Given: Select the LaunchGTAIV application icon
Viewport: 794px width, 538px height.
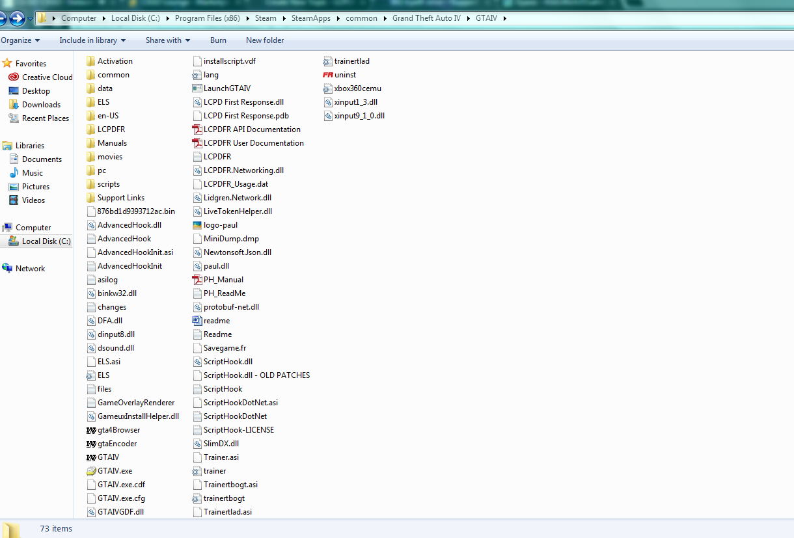Looking at the screenshot, I should (x=197, y=88).
